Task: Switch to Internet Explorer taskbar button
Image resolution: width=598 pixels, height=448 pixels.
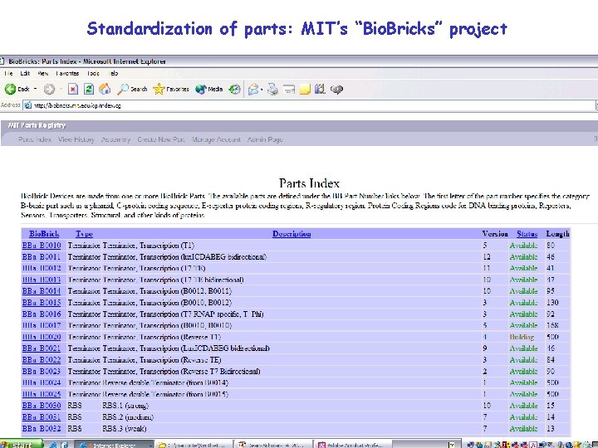Action: tap(114, 445)
